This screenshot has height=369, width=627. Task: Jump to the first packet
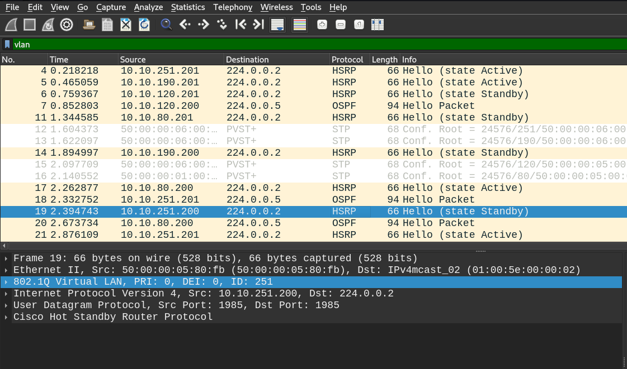pyautogui.click(x=241, y=25)
